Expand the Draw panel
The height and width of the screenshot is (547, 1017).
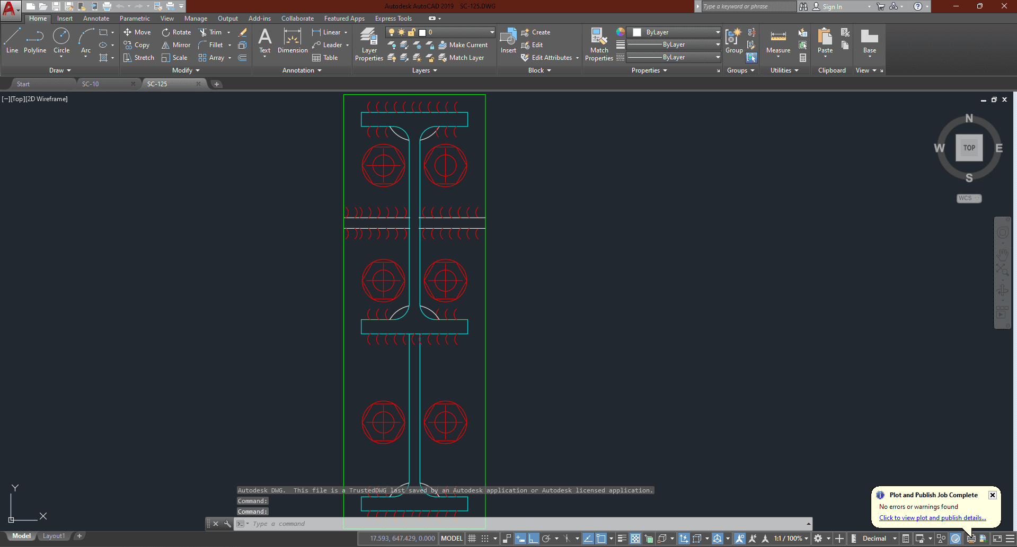point(60,70)
